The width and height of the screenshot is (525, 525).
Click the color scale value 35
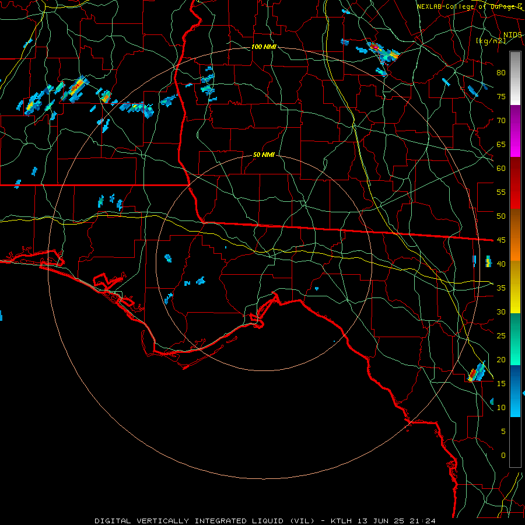coord(501,288)
